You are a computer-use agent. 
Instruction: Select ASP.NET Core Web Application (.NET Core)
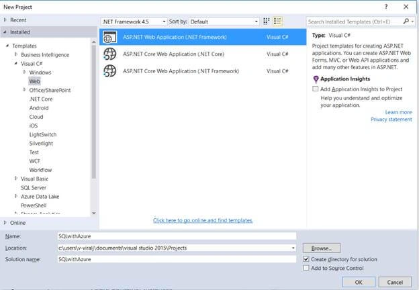pyautogui.click(x=203, y=54)
